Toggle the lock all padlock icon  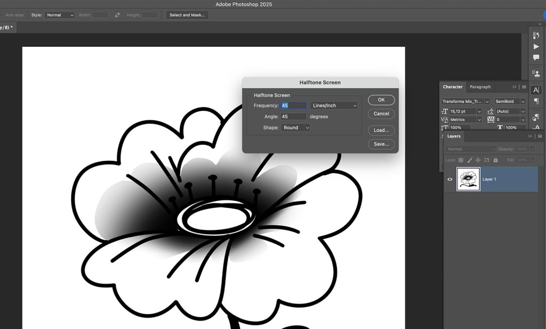click(495, 160)
